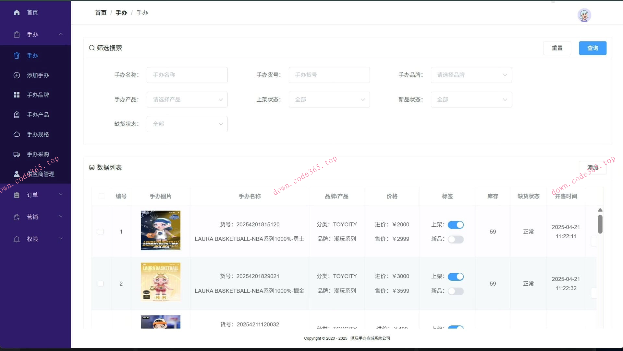Click the 手办品牌 sidebar icon
The width and height of the screenshot is (623, 351).
pos(17,95)
